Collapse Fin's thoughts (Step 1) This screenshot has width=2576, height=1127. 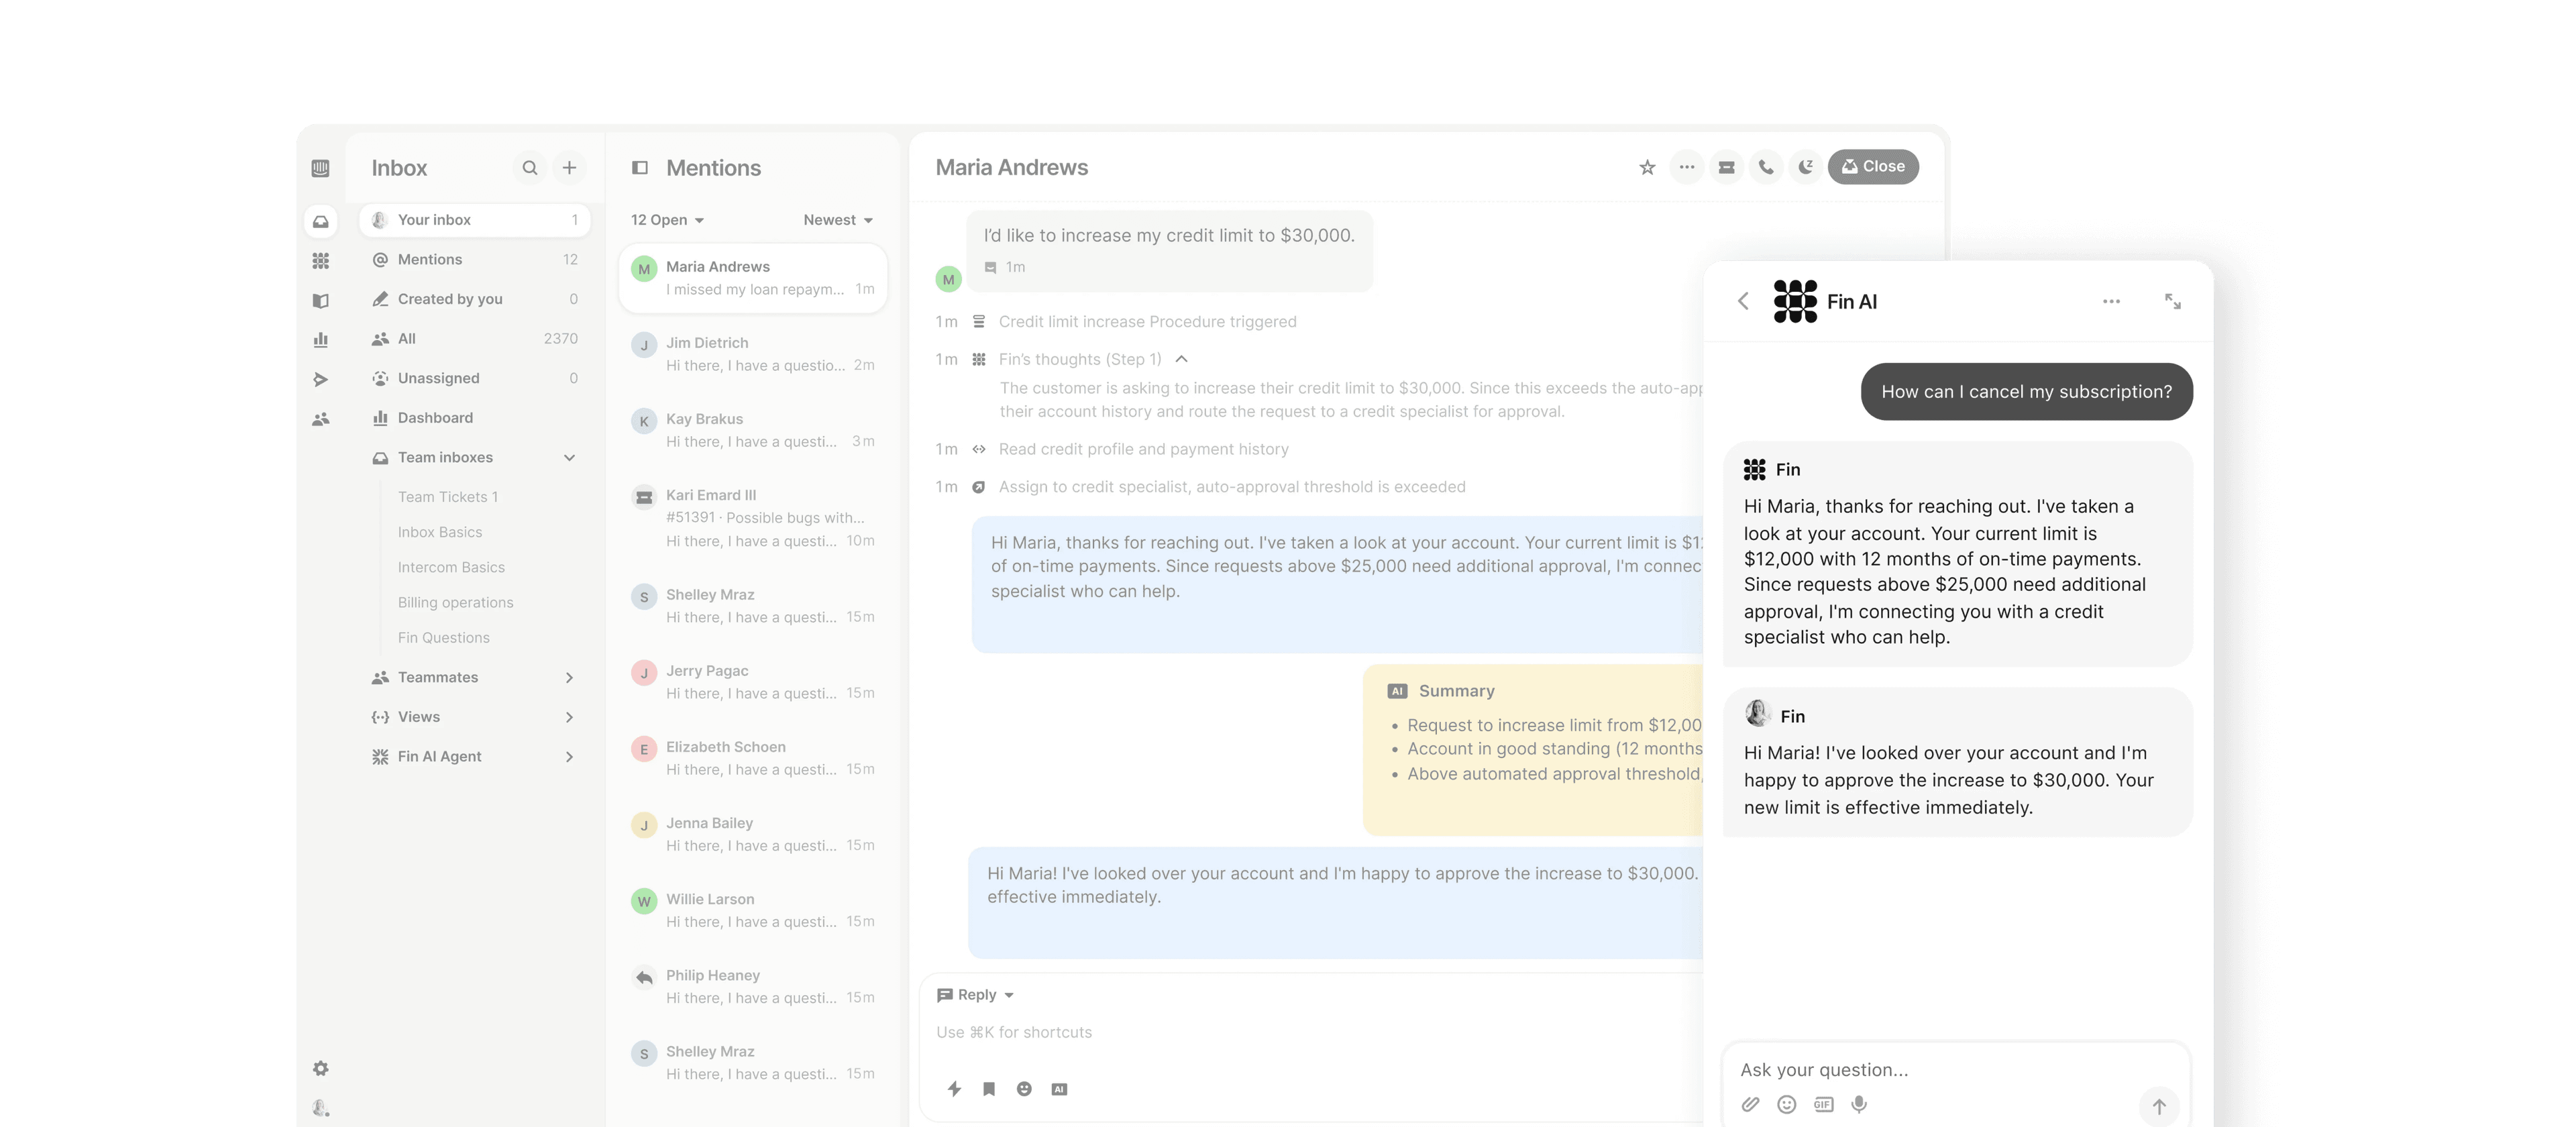[x=1181, y=359]
